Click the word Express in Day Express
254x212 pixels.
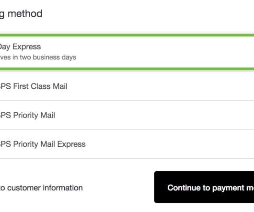27,47
